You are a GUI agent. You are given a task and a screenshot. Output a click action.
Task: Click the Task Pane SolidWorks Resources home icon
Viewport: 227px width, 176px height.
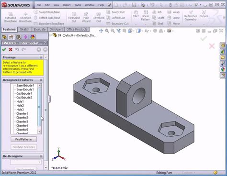pyautogui.click(x=223, y=45)
